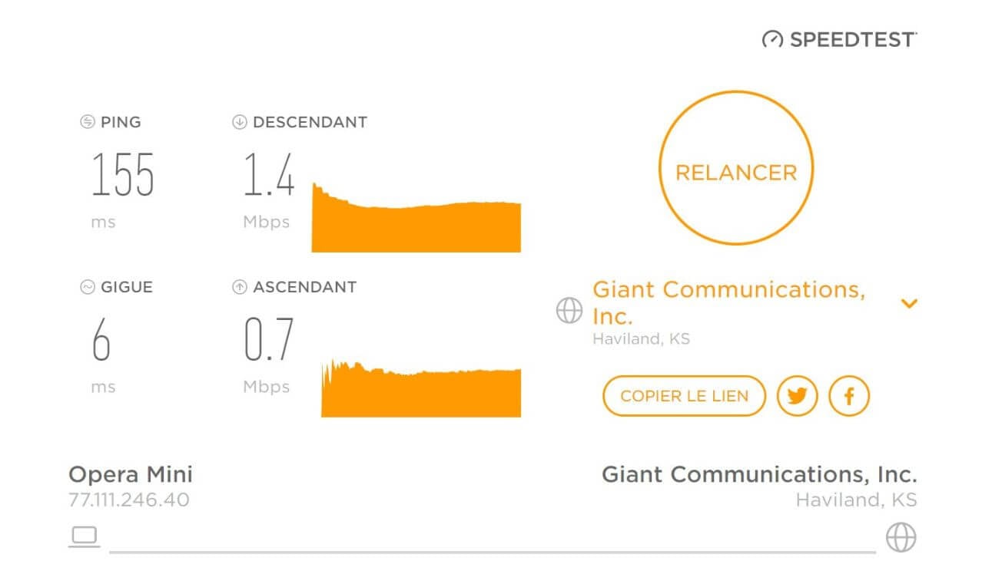
Task: Click the jitter icon beside GIGUE
Action: click(87, 287)
